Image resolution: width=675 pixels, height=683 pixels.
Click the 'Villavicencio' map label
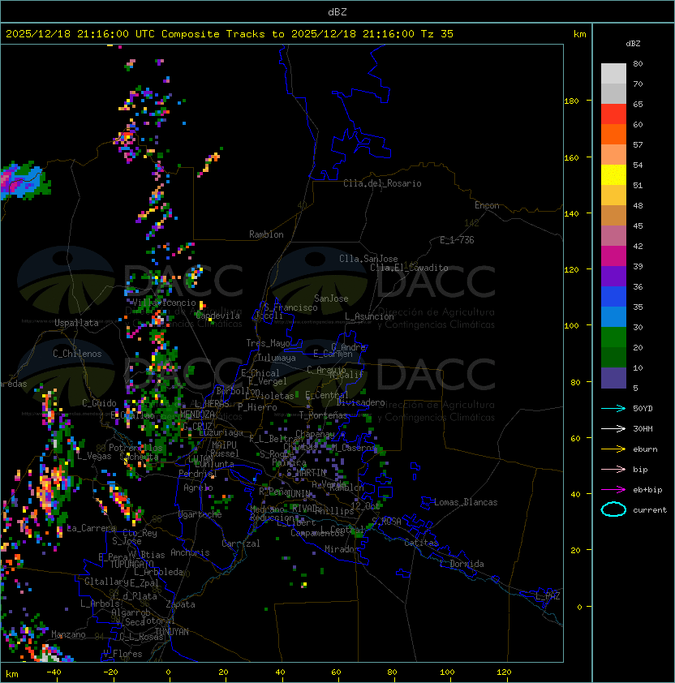[x=164, y=303]
